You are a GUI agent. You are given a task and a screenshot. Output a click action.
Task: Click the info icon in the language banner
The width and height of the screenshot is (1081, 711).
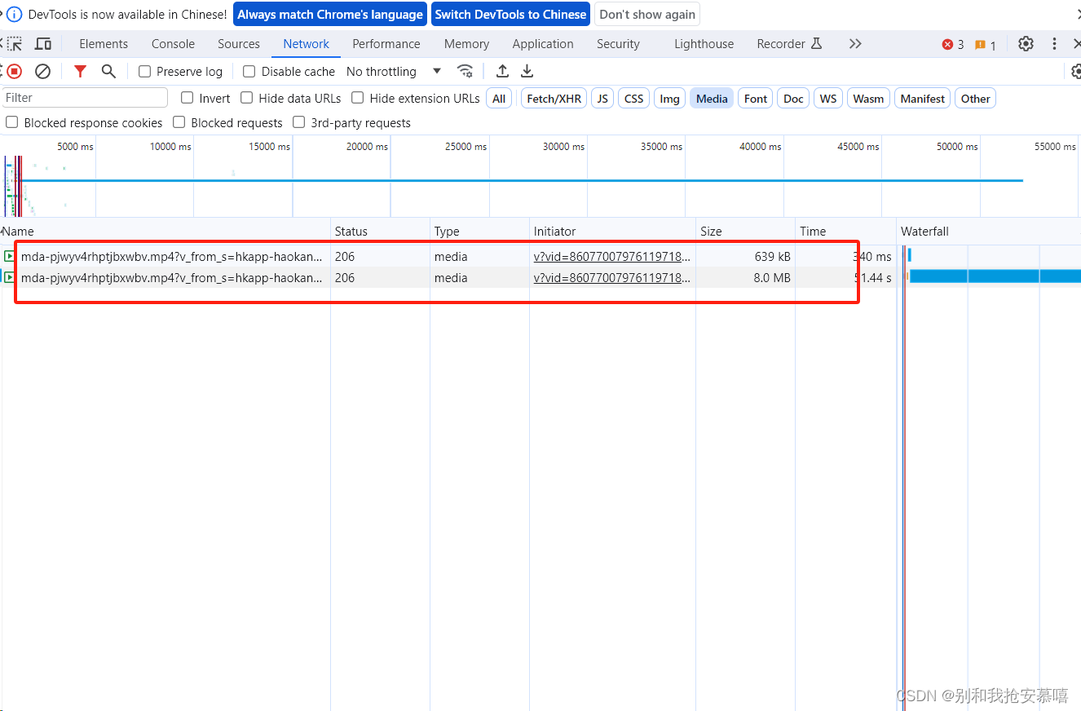pos(15,15)
